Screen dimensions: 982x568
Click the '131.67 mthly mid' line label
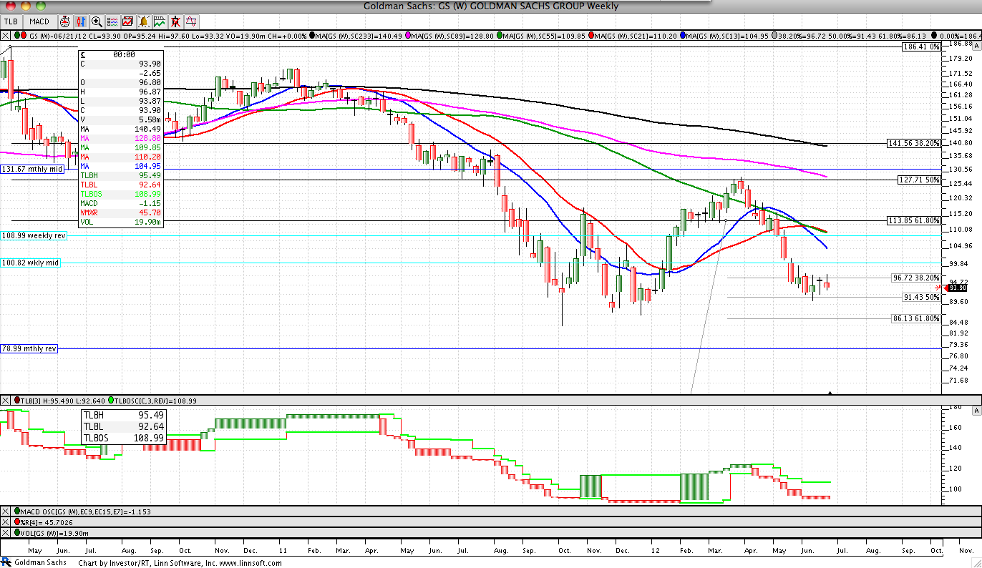click(x=32, y=169)
